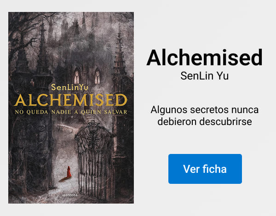Click the golden SenLinYu name on cover

[69, 87]
